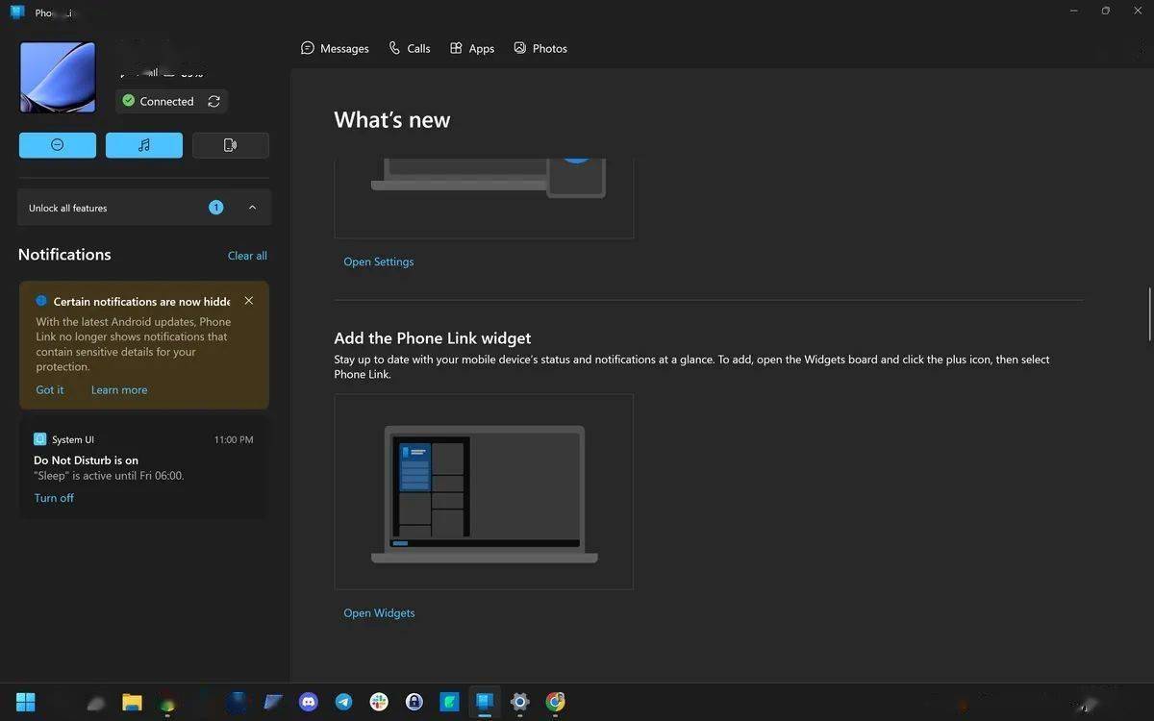Screen dimensions: 1154x721
Task: Open Telegram from the taskbar
Action: (x=343, y=702)
